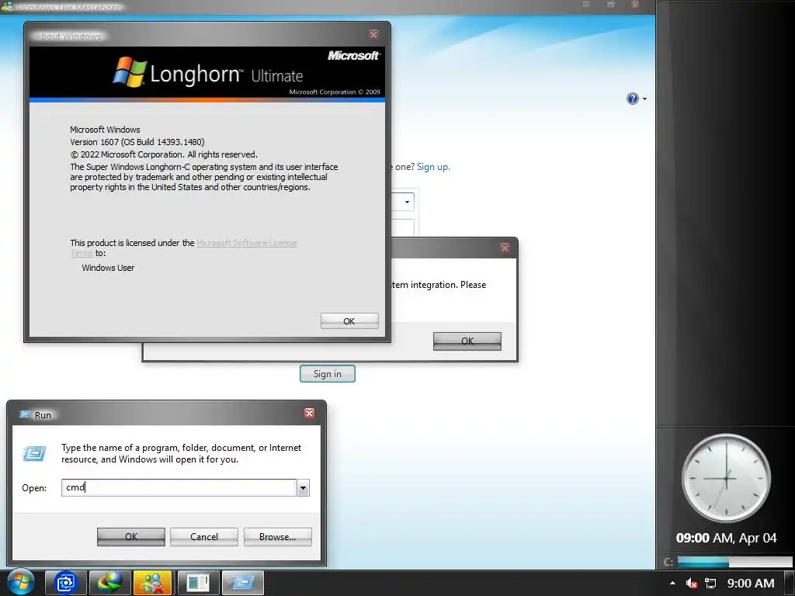This screenshot has height=596, width=795.
Task: Cancel the Run dialog
Action: 204,537
